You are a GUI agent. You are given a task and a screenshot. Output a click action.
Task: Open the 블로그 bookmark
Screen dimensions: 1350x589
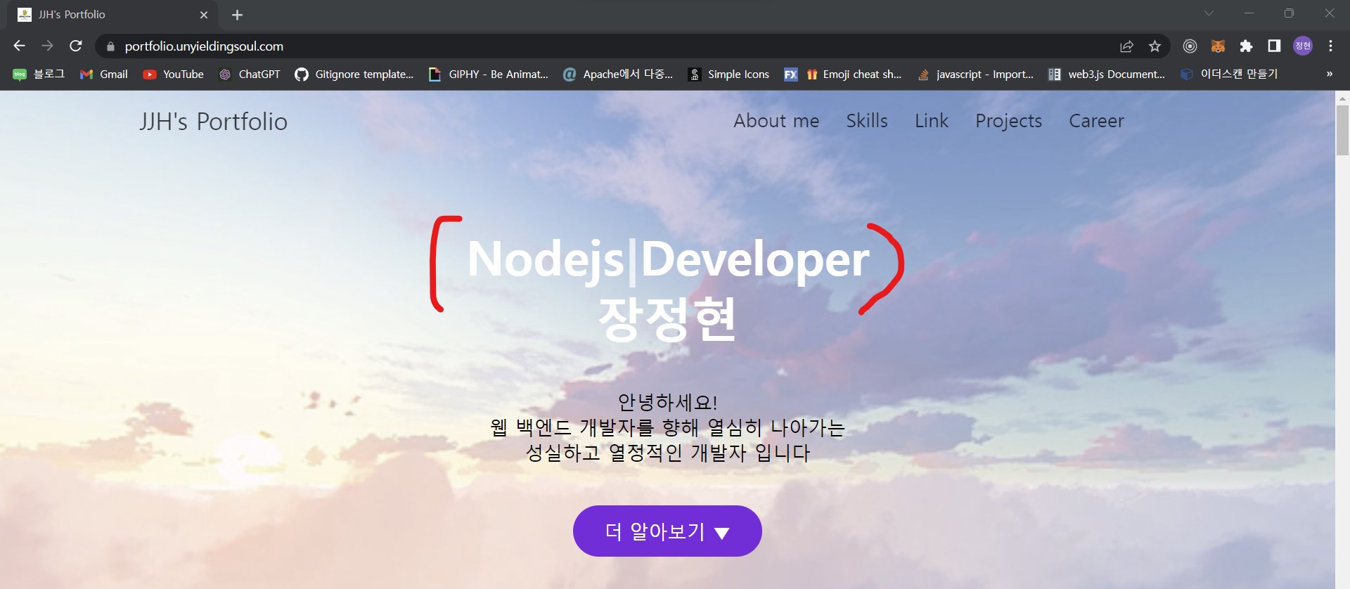pyautogui.click(x=39, y=74)
